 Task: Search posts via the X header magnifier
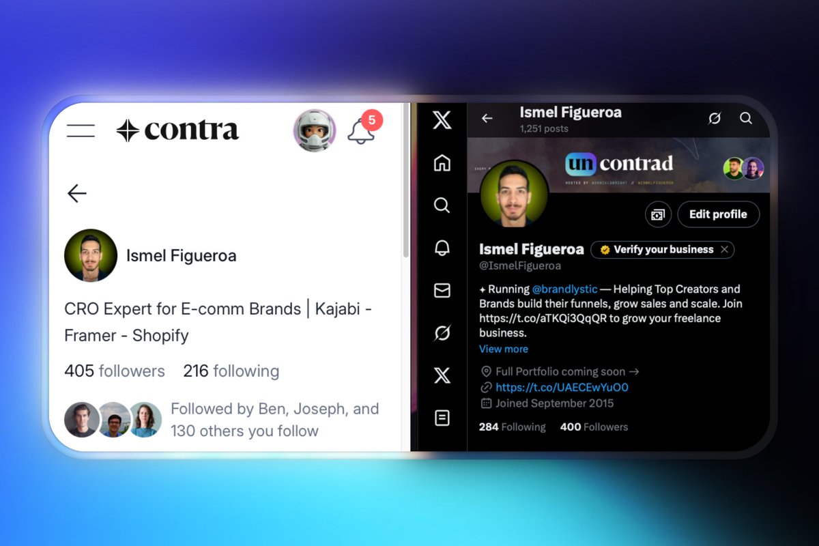(x=746, y=119)
